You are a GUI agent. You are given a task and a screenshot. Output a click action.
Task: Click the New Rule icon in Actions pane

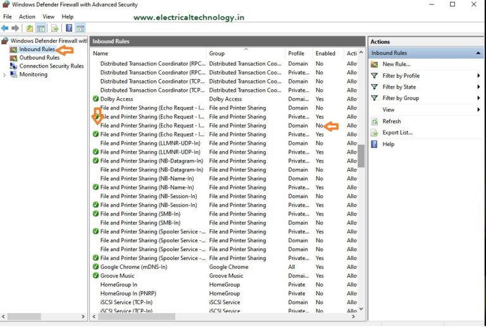[x=375, y=65]
